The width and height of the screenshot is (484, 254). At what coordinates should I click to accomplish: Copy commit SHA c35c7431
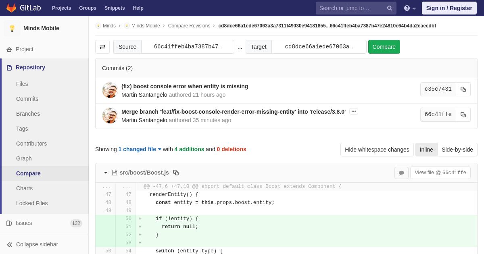463,89
